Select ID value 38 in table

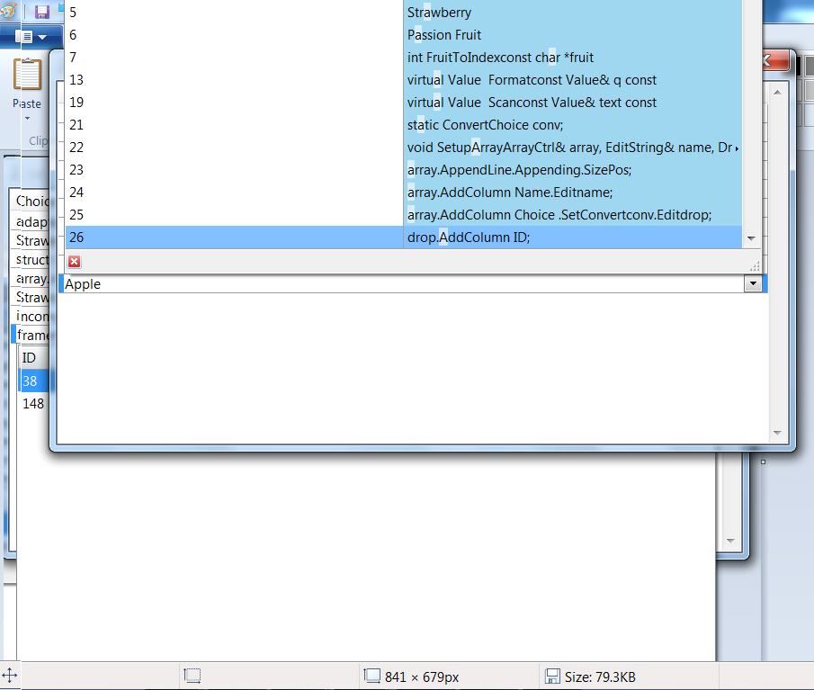tap(31, 381)
